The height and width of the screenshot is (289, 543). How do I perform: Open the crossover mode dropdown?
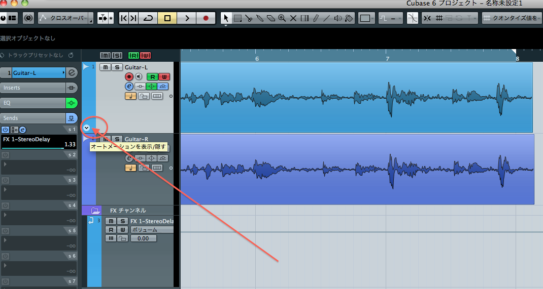pos(65,18)
